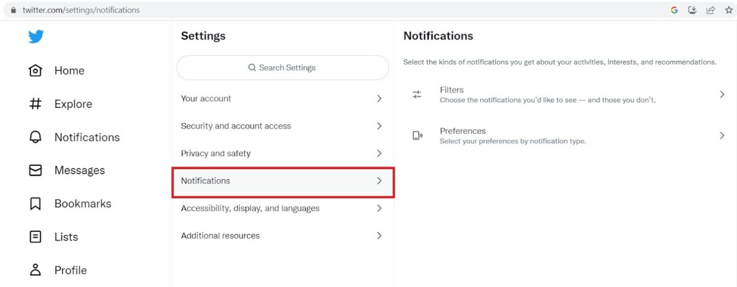Expand Privacy and safety chevron
737x287 pixels.
pyautogui.click(x=379, y=153)
